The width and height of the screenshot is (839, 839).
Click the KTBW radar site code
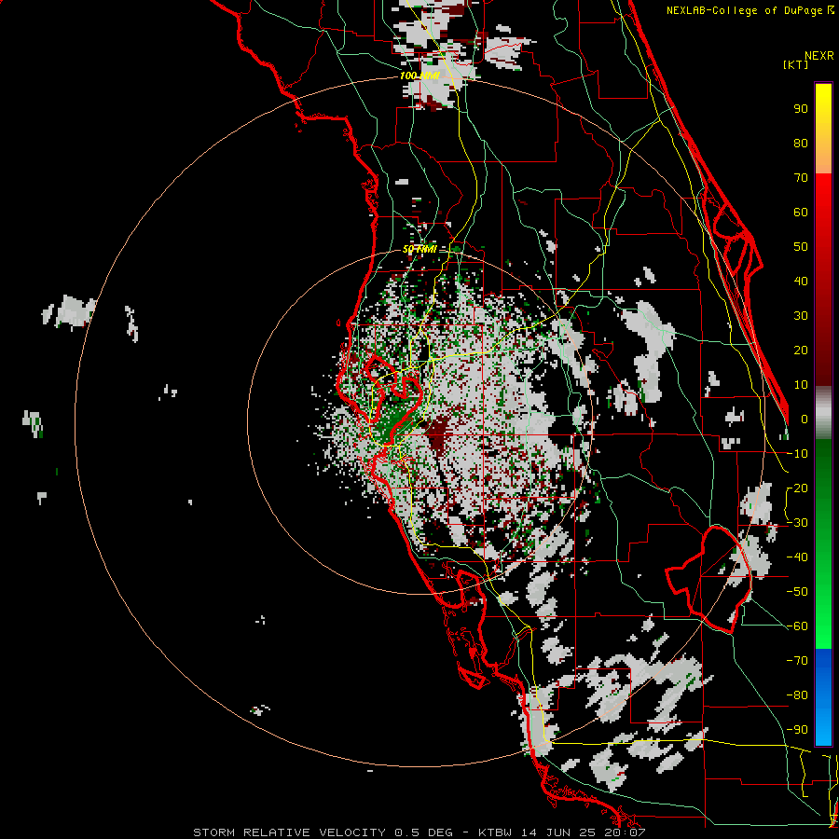pyautogui.click(x=495, y=832)
